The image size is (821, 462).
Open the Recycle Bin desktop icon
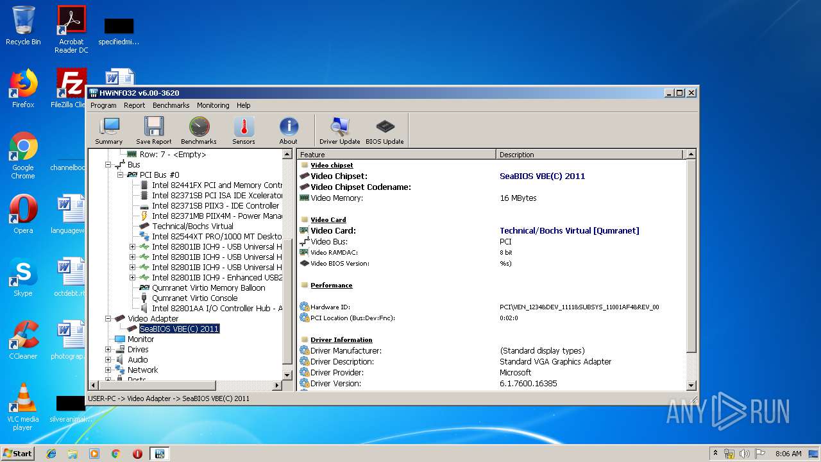point(23,26)
